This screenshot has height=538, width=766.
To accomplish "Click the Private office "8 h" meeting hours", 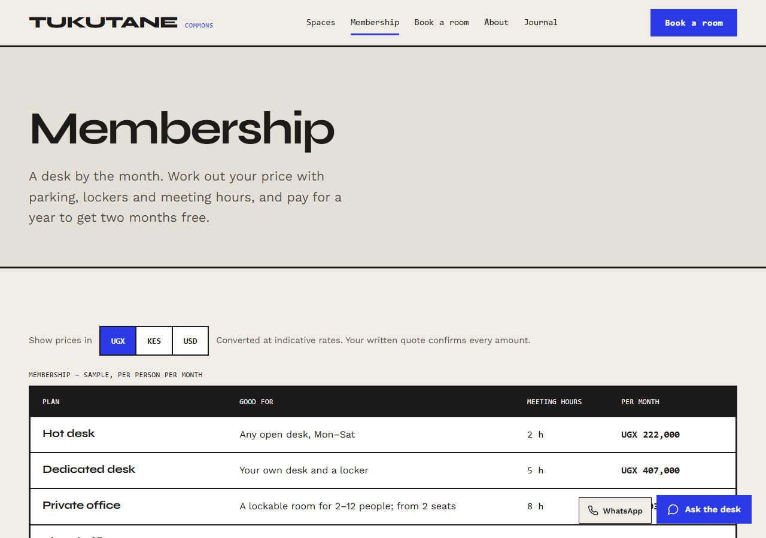I will coord(536,506).
